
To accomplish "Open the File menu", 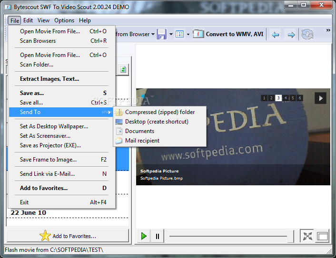I will point(15,20).
